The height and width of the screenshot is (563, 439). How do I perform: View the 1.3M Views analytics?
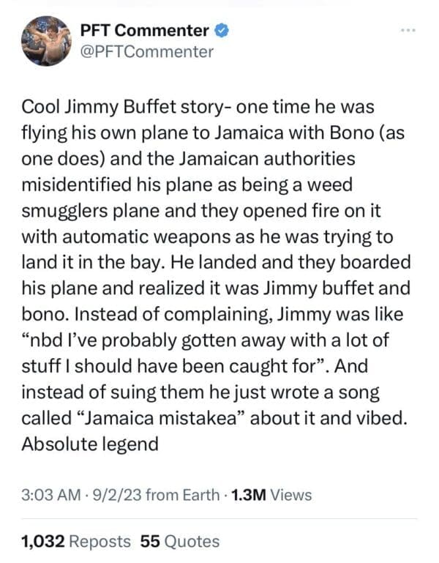pos(271,495)
